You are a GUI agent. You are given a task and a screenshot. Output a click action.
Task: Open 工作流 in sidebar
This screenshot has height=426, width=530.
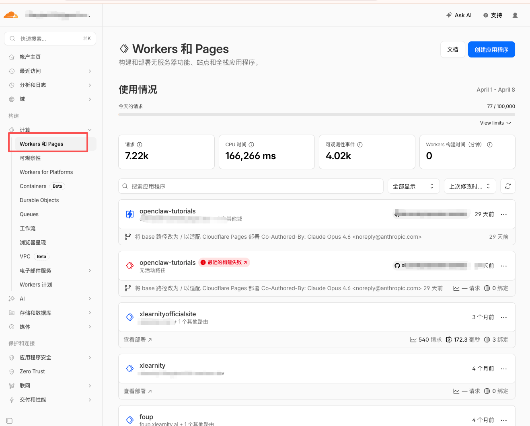click(x=28, y=228)
